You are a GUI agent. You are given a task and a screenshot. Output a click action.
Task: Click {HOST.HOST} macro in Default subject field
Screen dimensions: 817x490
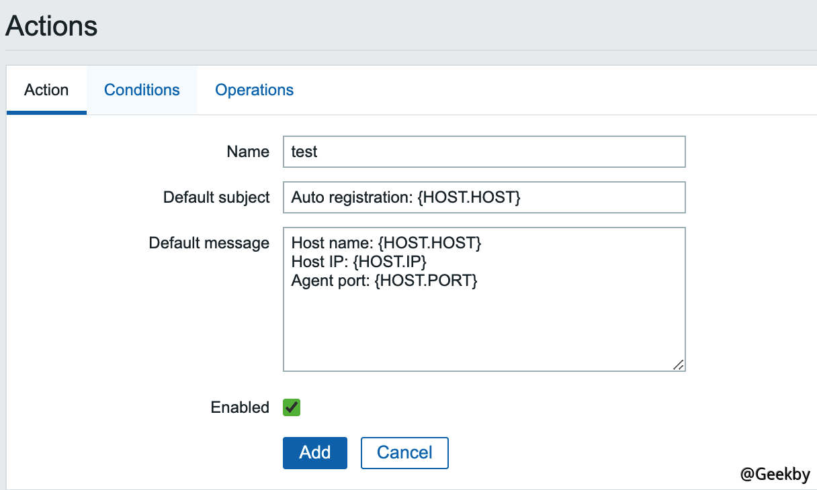click(469, 197)
